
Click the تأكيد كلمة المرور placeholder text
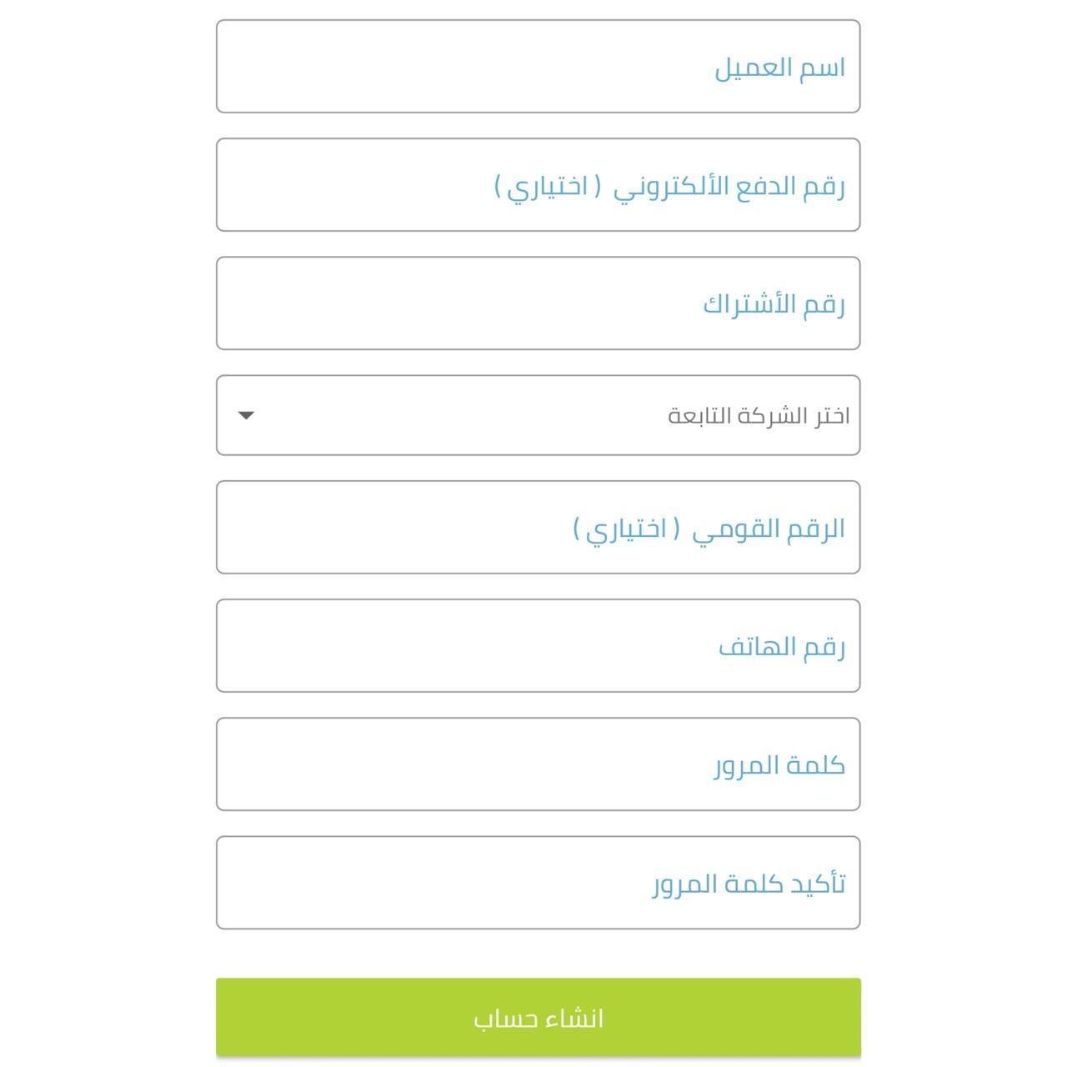pos(749,883)
